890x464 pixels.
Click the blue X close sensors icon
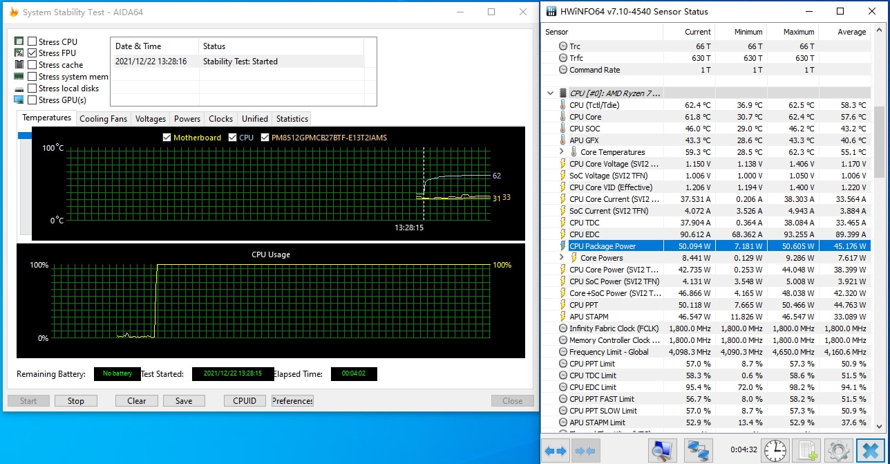point(871,452)
